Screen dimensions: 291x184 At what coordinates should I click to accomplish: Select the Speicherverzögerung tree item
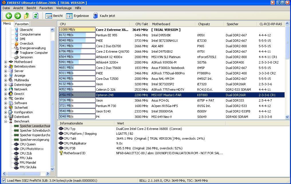(35, 140)
